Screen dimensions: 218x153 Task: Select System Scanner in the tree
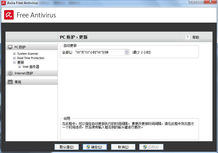pos(28,54)
